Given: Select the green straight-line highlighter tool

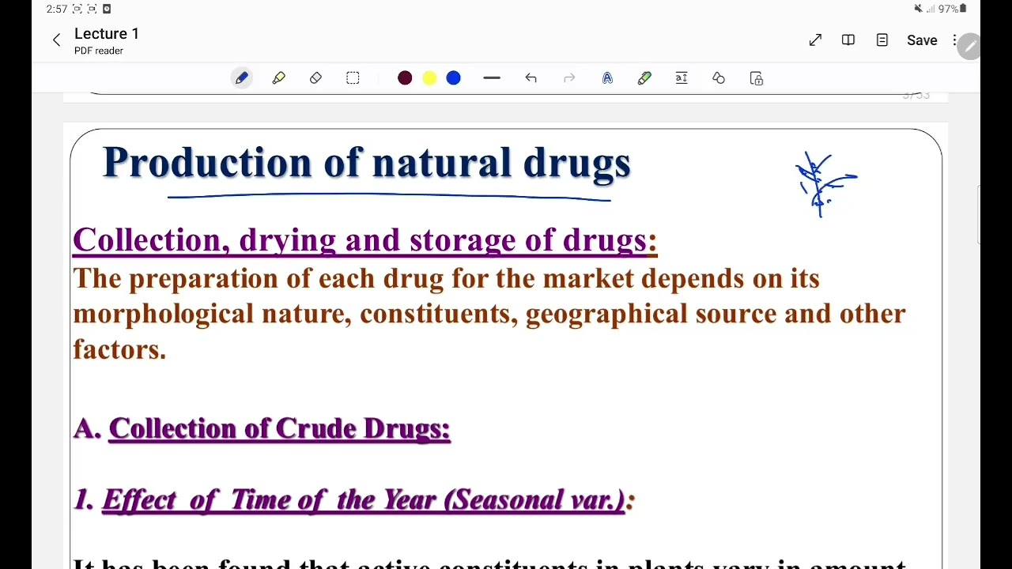Looking at the screenshot, I should (x=644, y=78).
